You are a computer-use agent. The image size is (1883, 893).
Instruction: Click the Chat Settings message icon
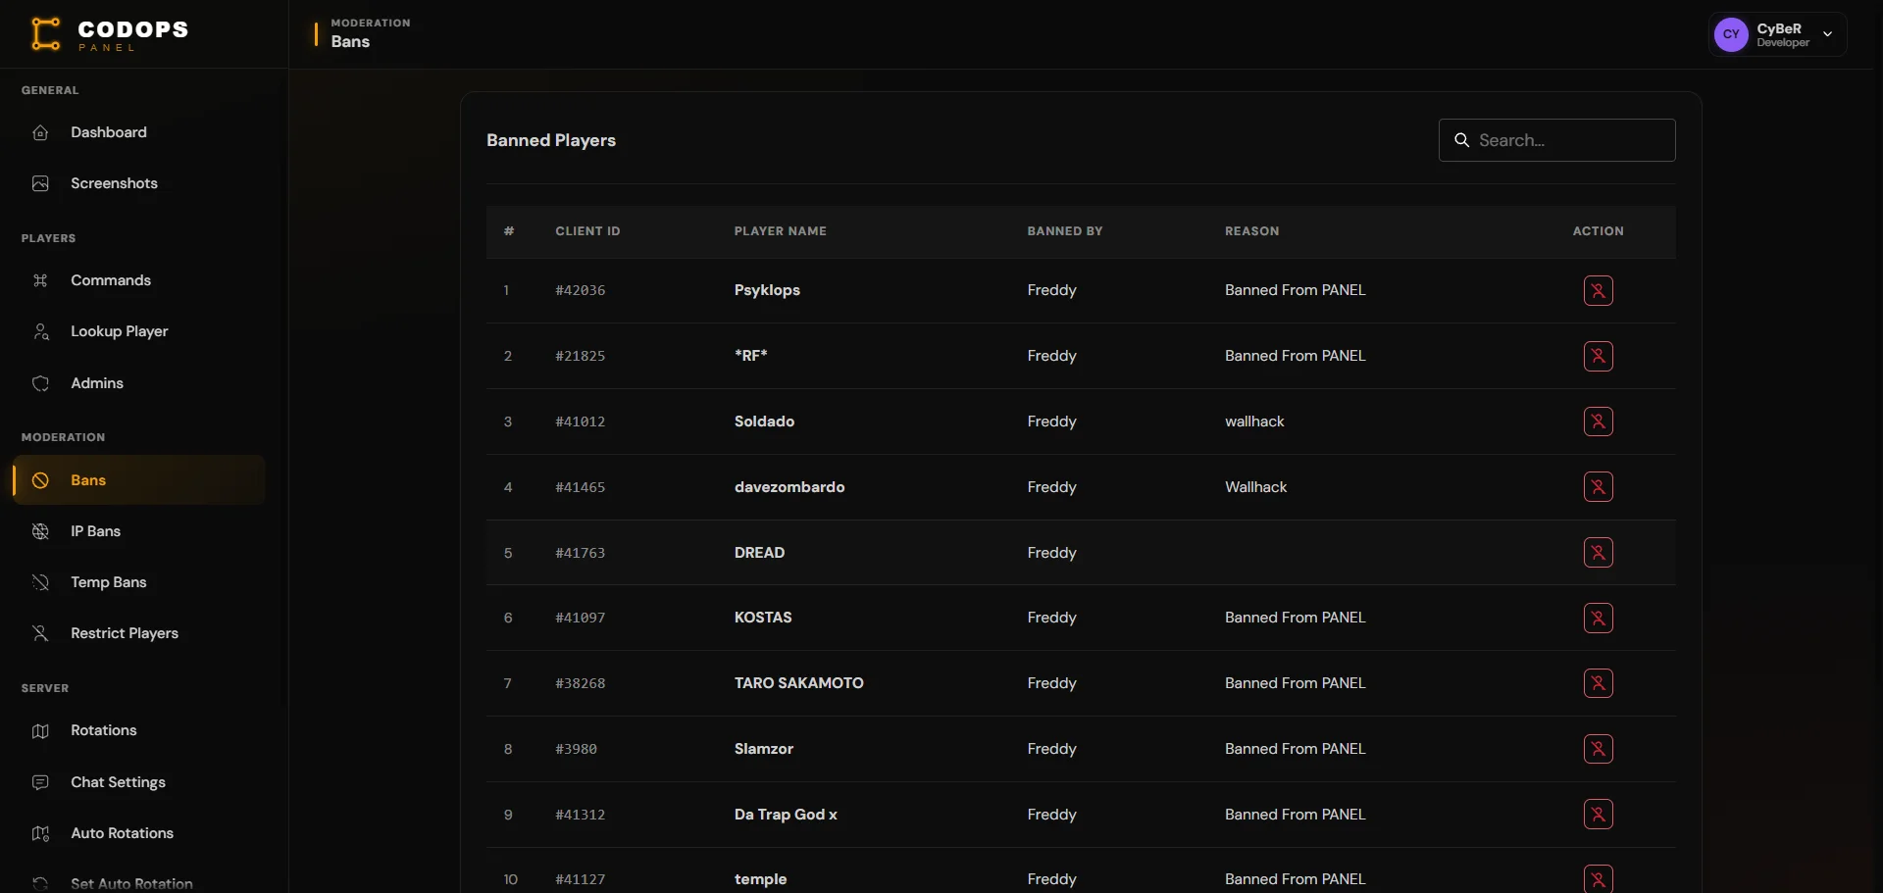(40, 782)
